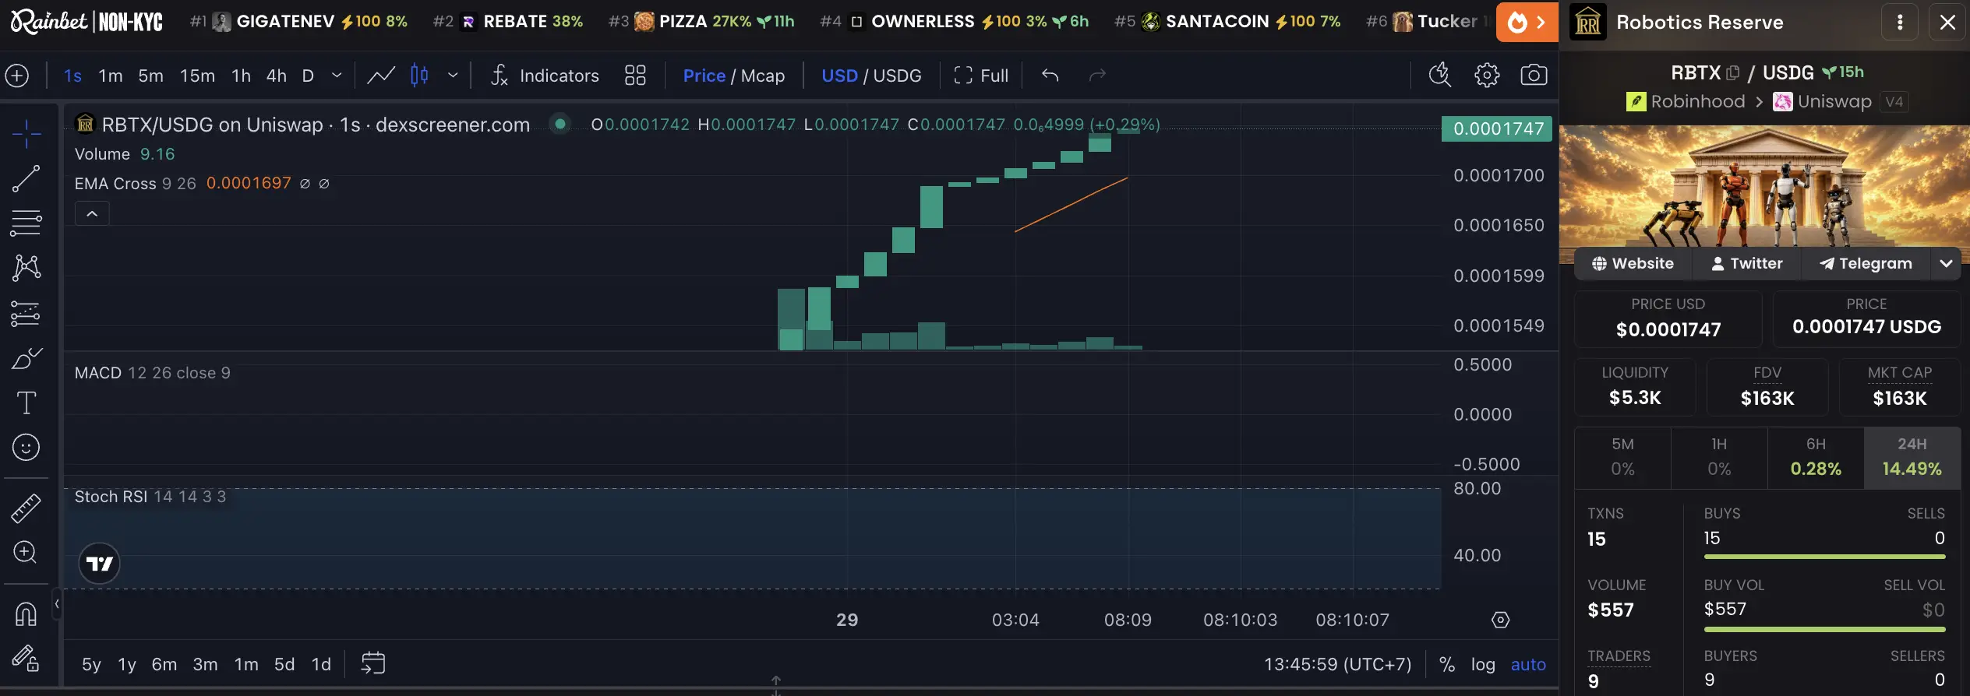1970x696 pixels.
Task: Open the Fibonacci retracement tools
Action: tap(26, 223)
